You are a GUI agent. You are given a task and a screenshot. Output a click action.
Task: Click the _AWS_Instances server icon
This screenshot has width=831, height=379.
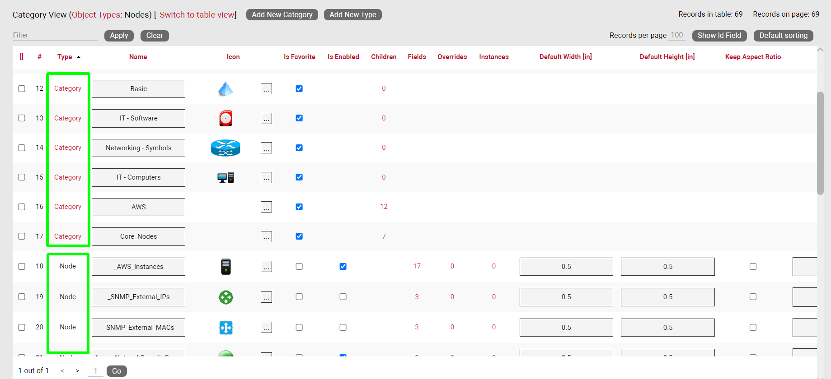[225, 267]
